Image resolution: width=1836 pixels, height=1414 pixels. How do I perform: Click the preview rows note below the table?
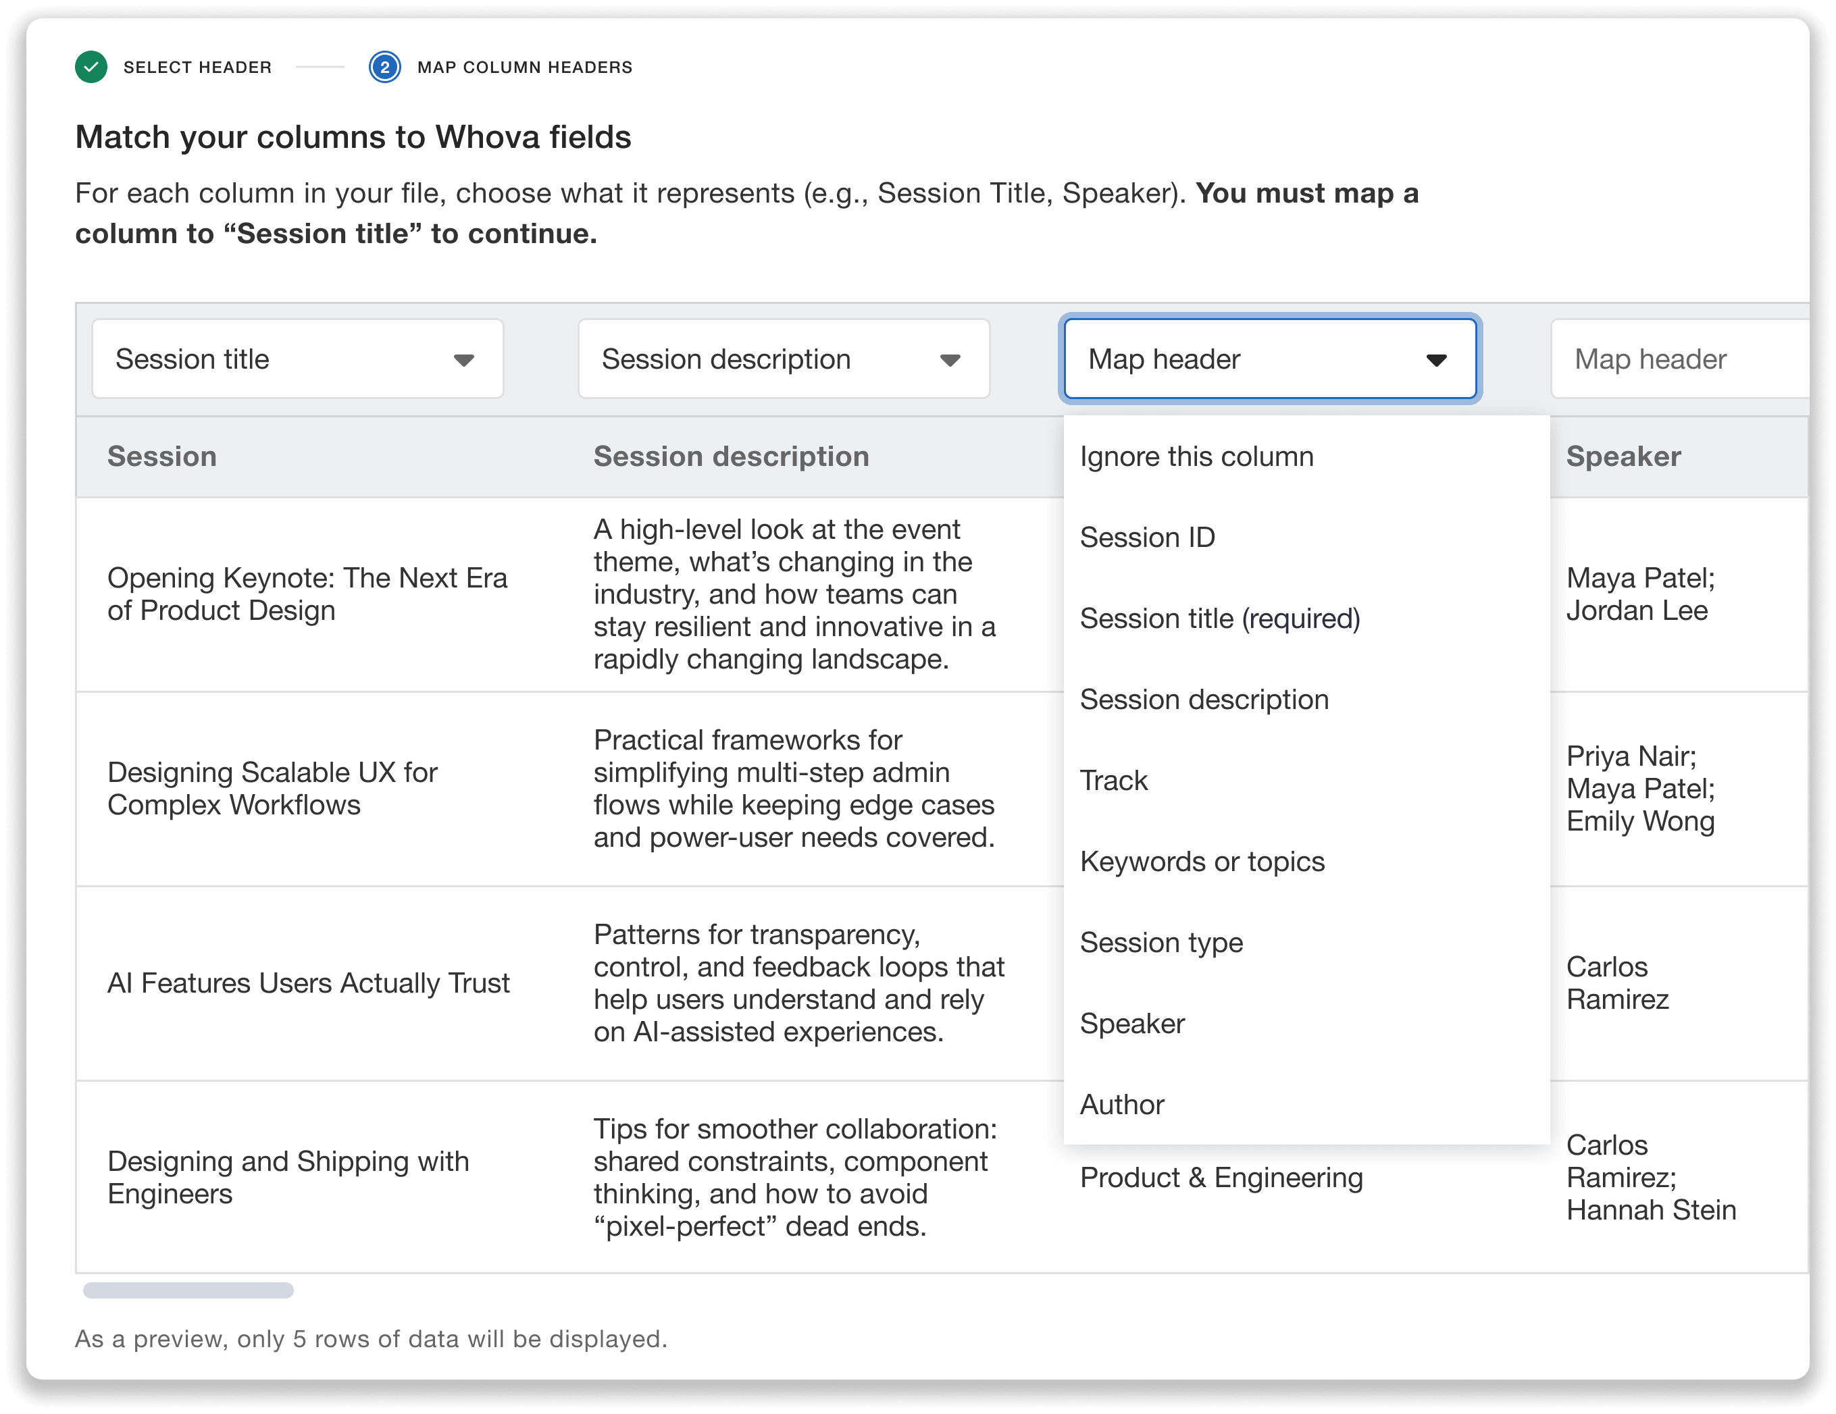click(371, 1338)
